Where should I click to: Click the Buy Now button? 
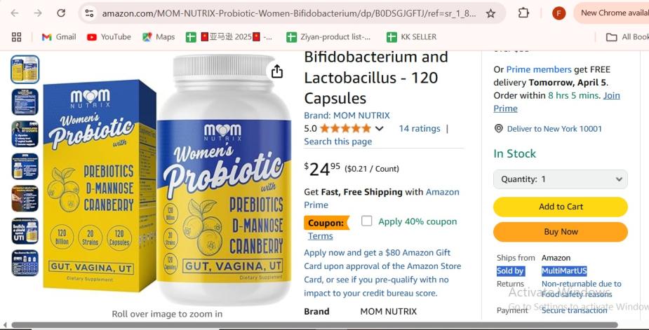tap(561, 232)
